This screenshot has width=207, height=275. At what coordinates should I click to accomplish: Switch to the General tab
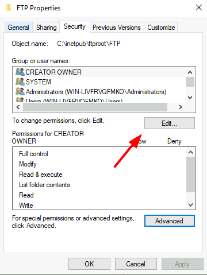[x=18, y=28]
